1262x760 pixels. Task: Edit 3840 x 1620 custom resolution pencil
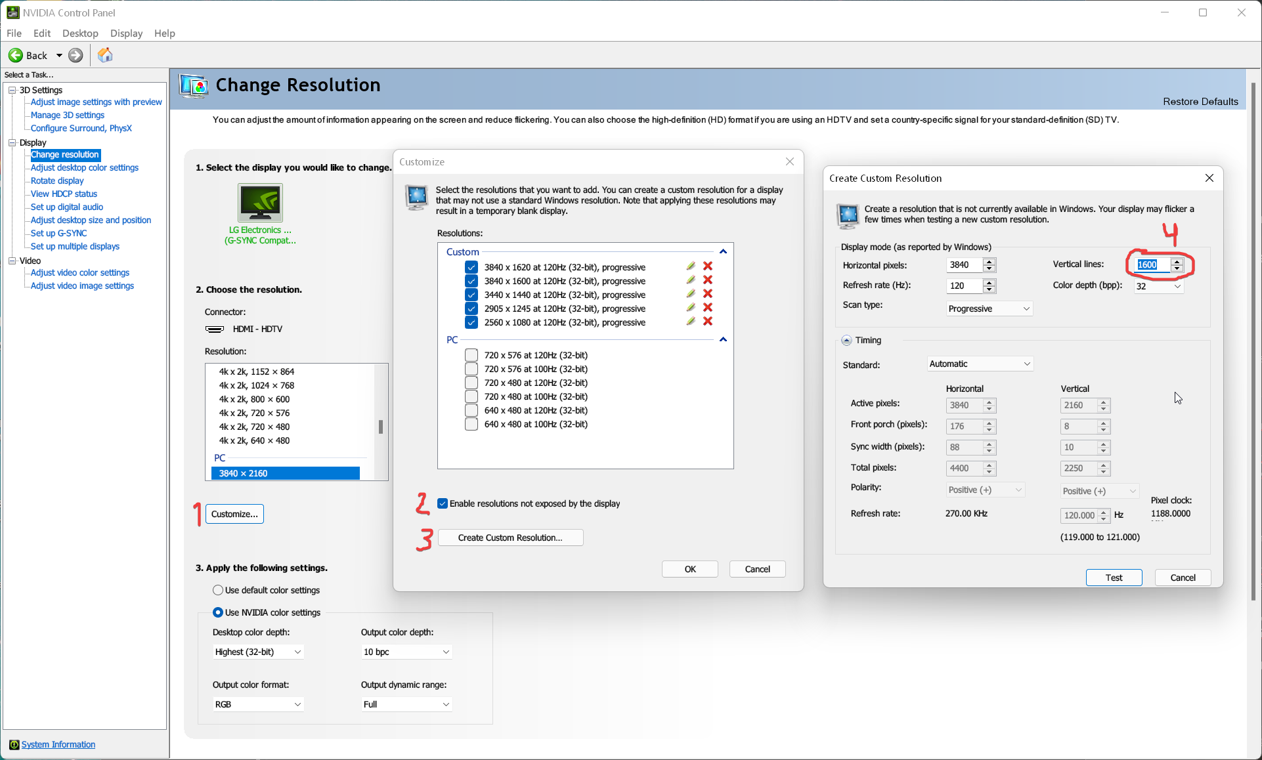[691, 266]
